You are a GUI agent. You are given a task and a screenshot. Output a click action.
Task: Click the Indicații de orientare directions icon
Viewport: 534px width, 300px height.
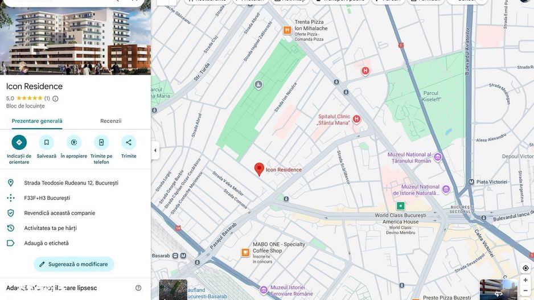point(19,142)
